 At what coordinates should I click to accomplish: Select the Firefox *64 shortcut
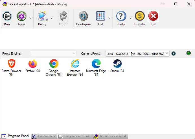[33, 66]
